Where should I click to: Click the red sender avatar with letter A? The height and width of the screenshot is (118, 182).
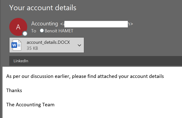click(x=18, y=27)
